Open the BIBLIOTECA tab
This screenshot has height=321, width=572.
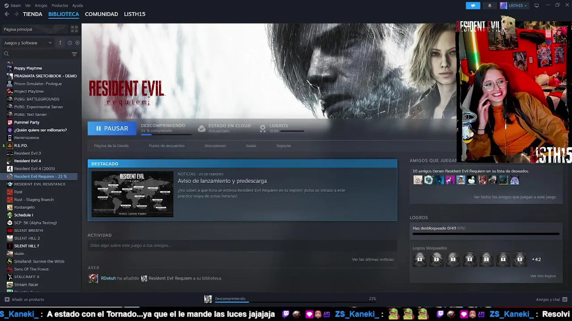tap(63, 14)
